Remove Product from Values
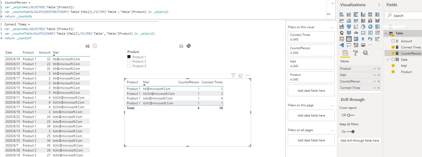This screenshot has height=157, width=422. [379, 69]
